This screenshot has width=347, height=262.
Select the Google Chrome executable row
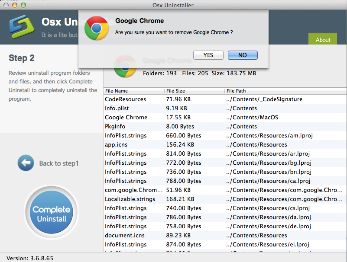(x=126, y=117)
